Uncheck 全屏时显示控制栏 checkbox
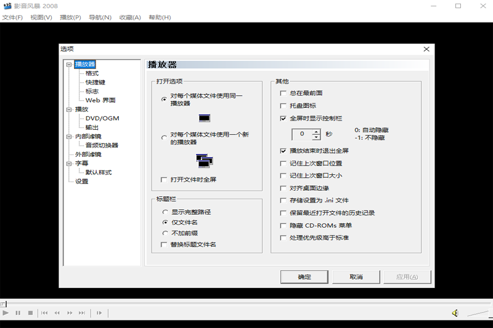The image size is (493, 328). (283, 118)
